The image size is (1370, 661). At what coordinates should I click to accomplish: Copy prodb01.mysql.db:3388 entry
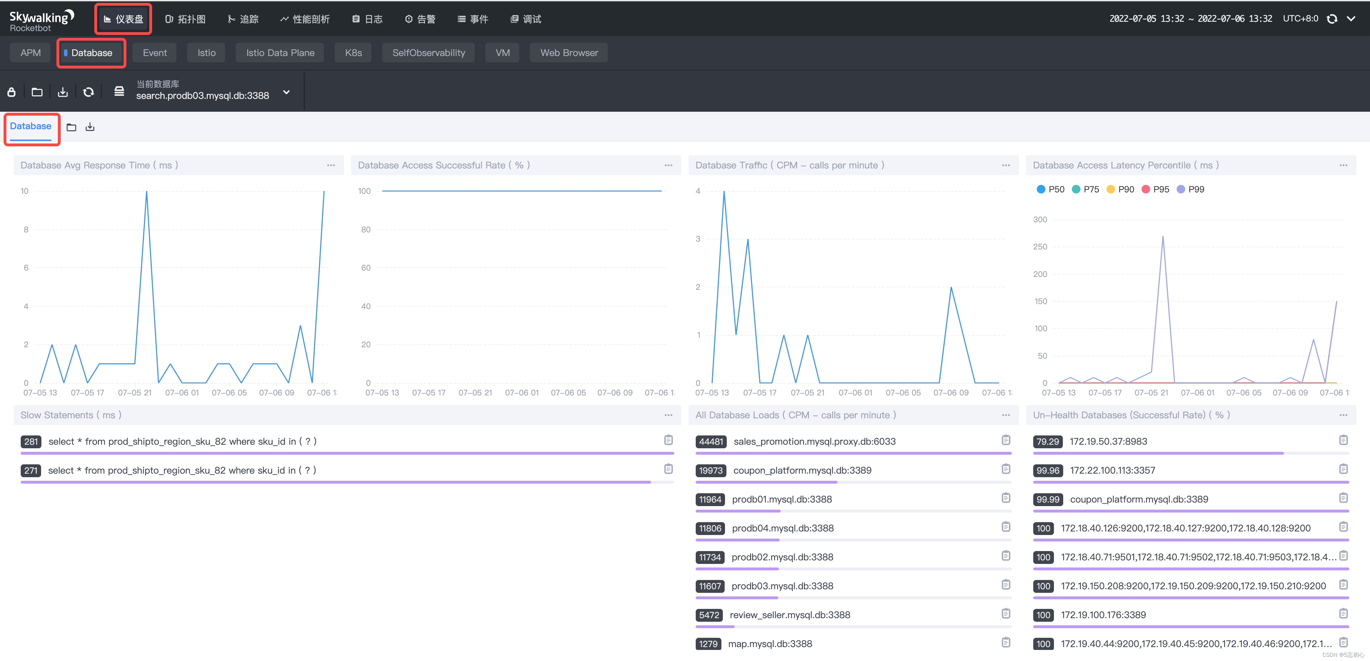[1006, 498]
